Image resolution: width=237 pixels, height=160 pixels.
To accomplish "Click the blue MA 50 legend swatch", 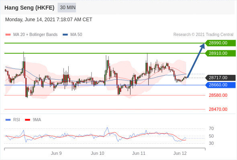I will [x=65, y=35].
